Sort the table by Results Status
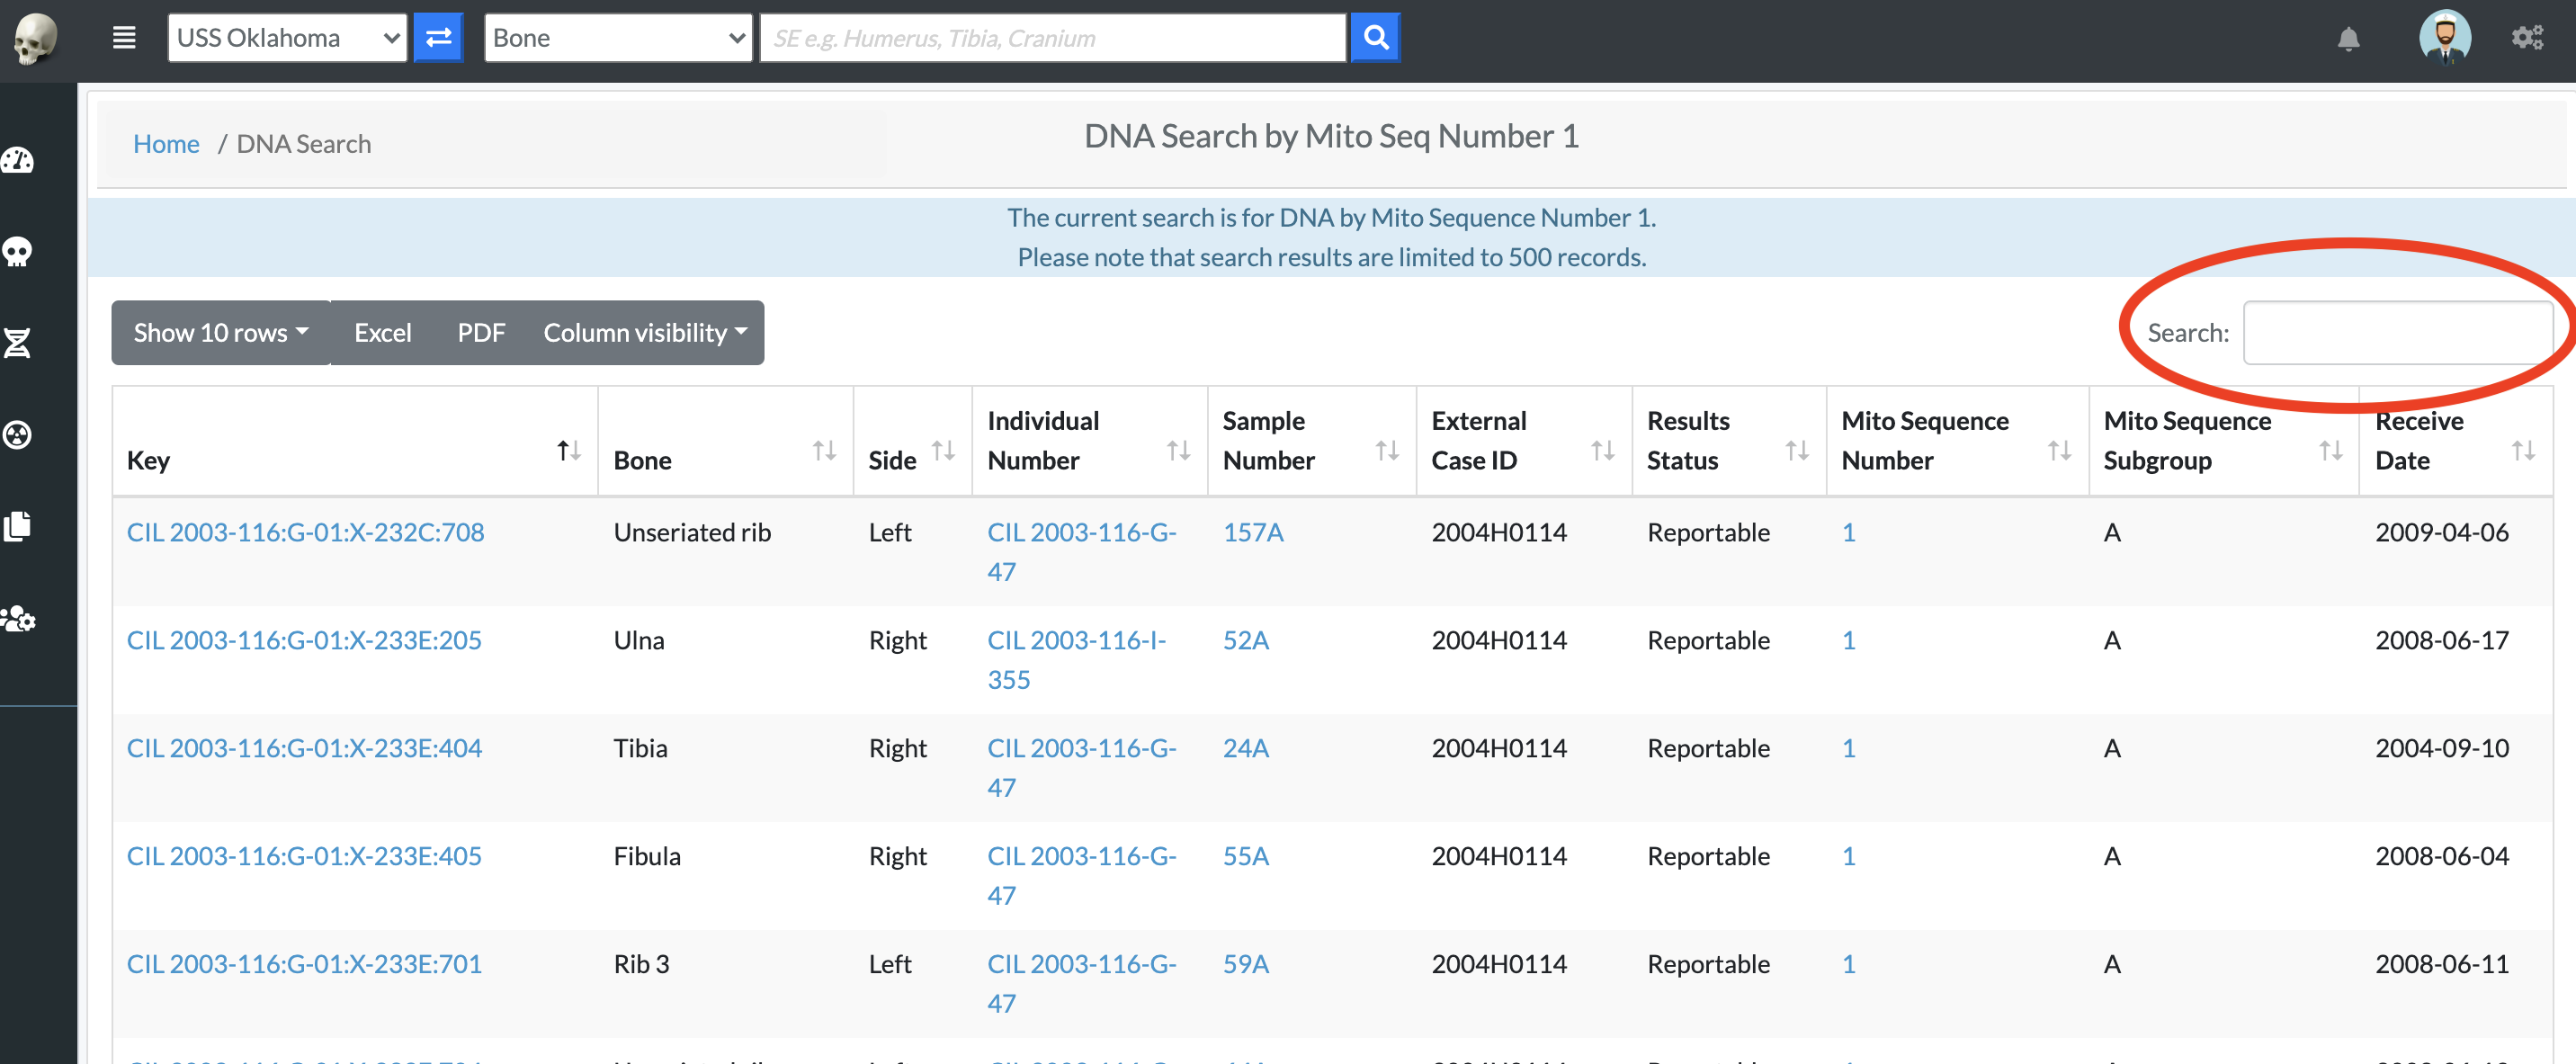2576x1064 pixels. click(1729, 441)
